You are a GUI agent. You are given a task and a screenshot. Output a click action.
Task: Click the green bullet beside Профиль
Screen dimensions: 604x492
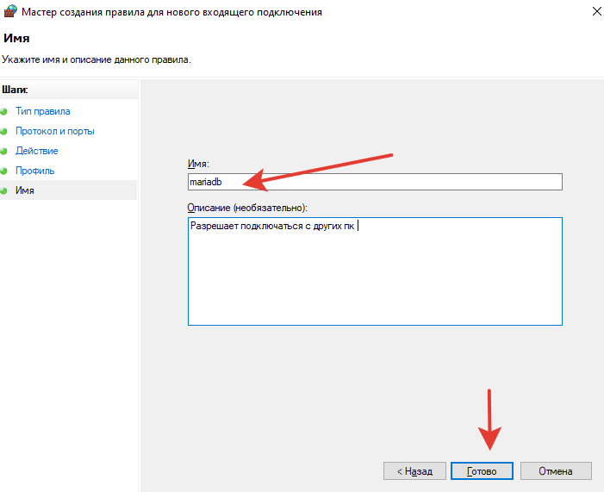pos(4,171)
